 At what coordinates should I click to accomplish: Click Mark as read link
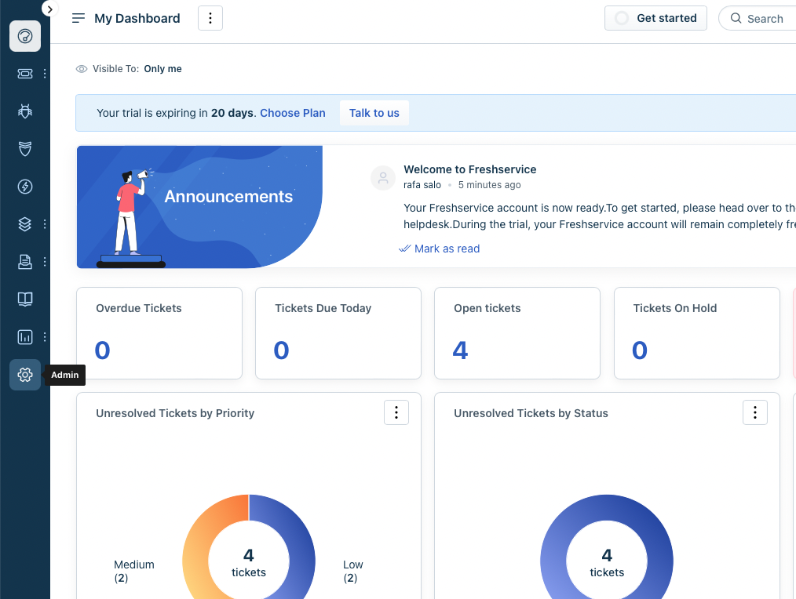click(x=447, y=249)
